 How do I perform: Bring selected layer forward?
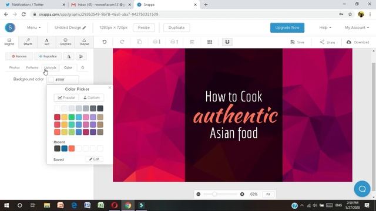tap(174, 42)
